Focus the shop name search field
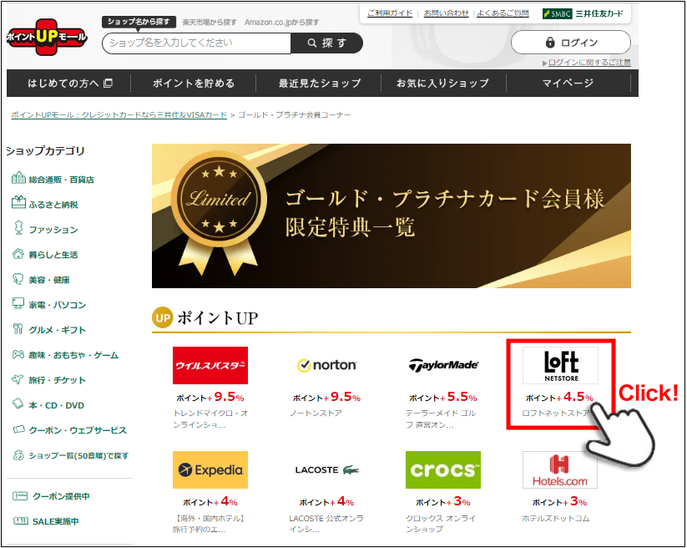The image size is (687, 548). tap(197, 43)
